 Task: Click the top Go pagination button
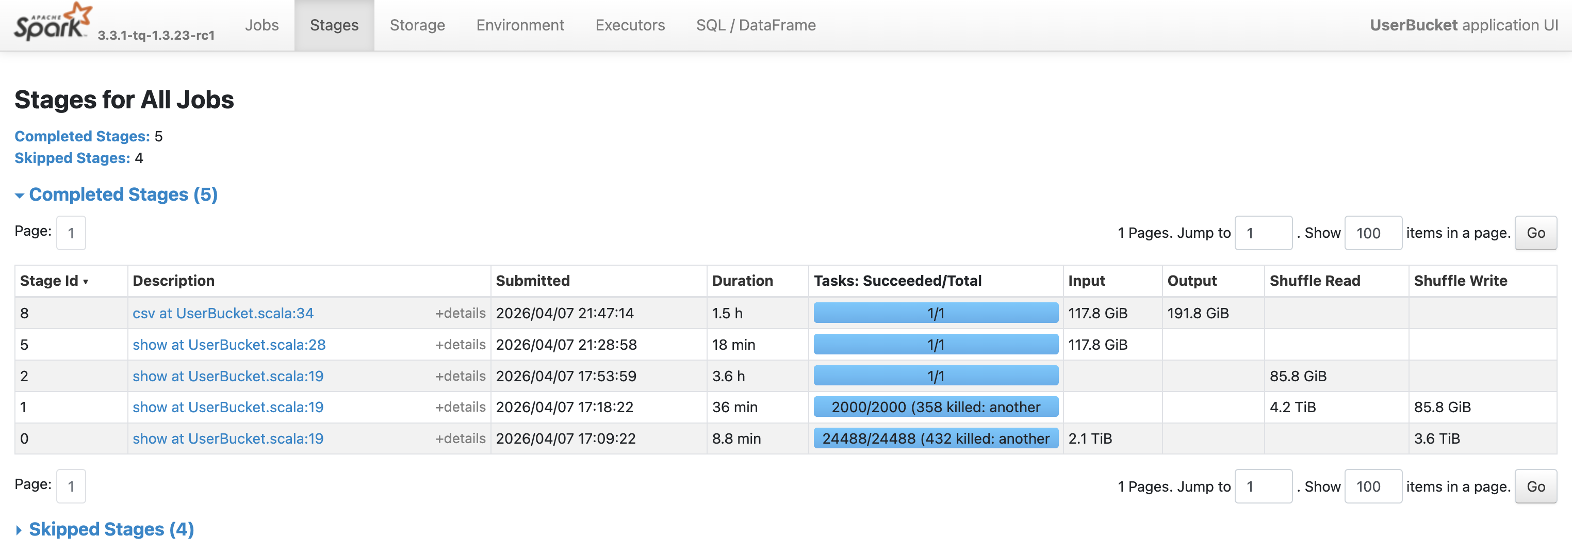(1535, 233)
